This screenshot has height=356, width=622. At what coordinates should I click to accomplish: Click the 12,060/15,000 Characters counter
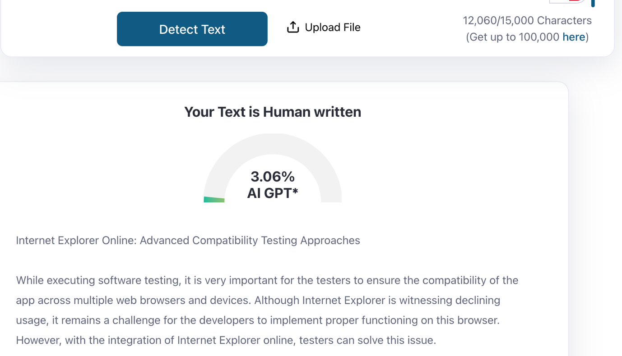coord(527,20)
